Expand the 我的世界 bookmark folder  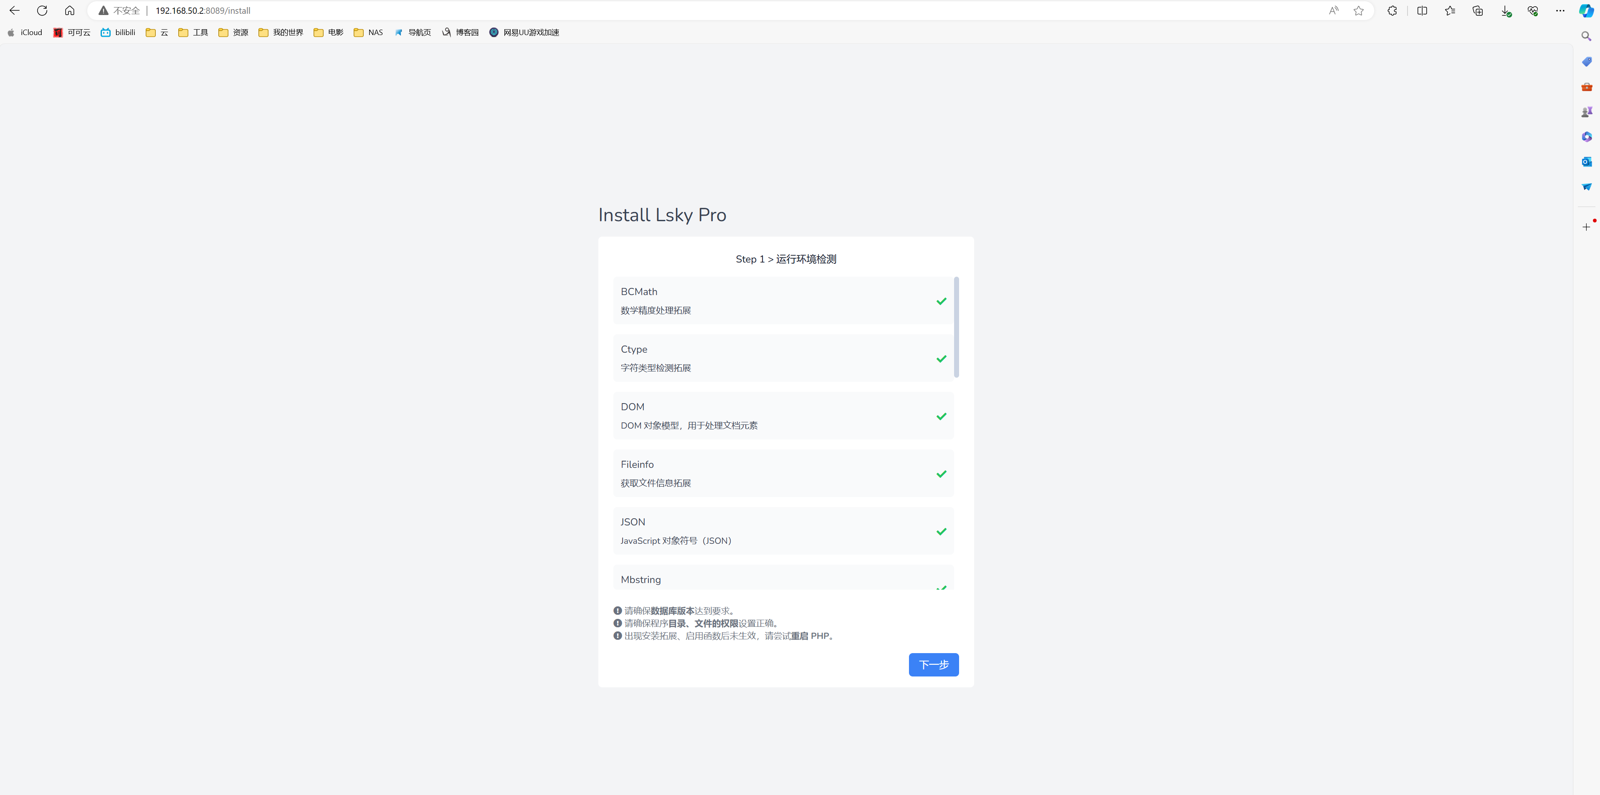point(281,32)
